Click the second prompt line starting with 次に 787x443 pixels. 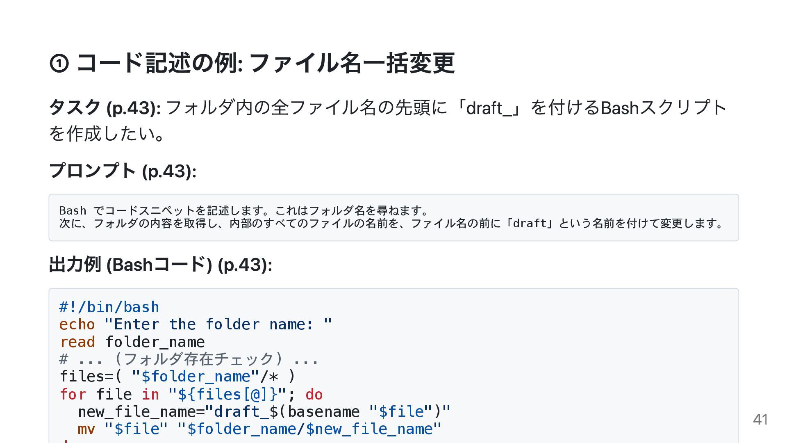click(x=391, y=224)
